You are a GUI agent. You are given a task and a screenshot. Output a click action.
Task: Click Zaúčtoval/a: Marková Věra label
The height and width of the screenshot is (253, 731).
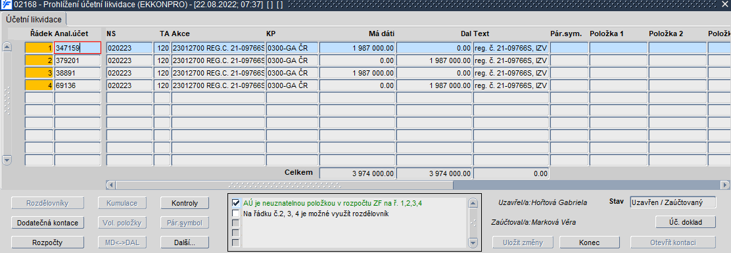533,222
